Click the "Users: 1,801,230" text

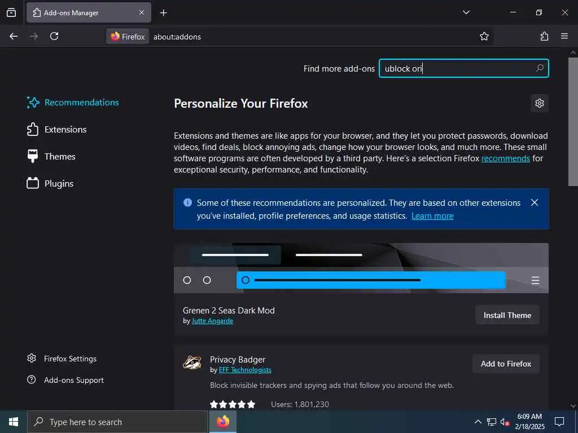click(300, 404)
